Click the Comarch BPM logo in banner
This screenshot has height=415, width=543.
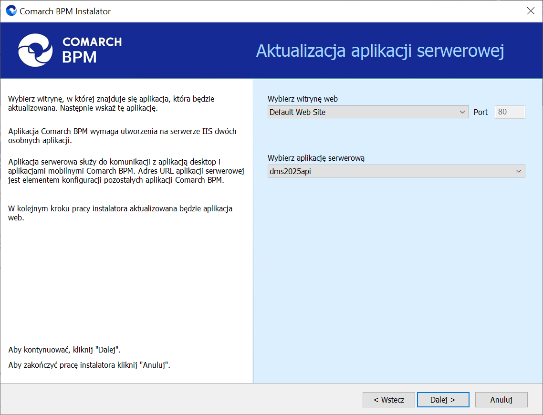(x=70, y=50)
